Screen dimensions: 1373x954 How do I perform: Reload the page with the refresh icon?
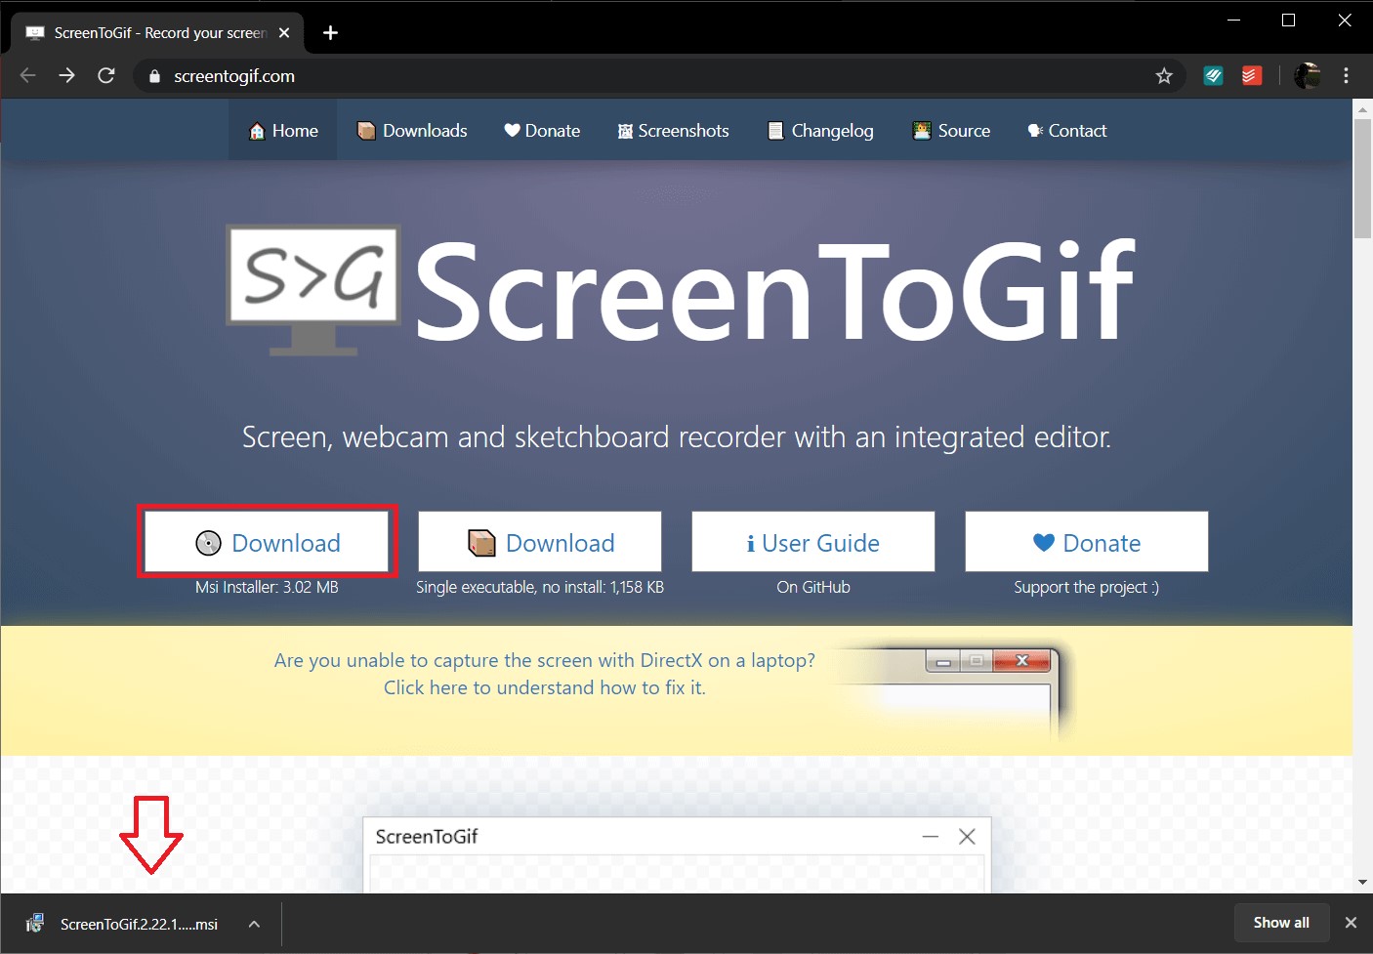click(x=106, y=76)
